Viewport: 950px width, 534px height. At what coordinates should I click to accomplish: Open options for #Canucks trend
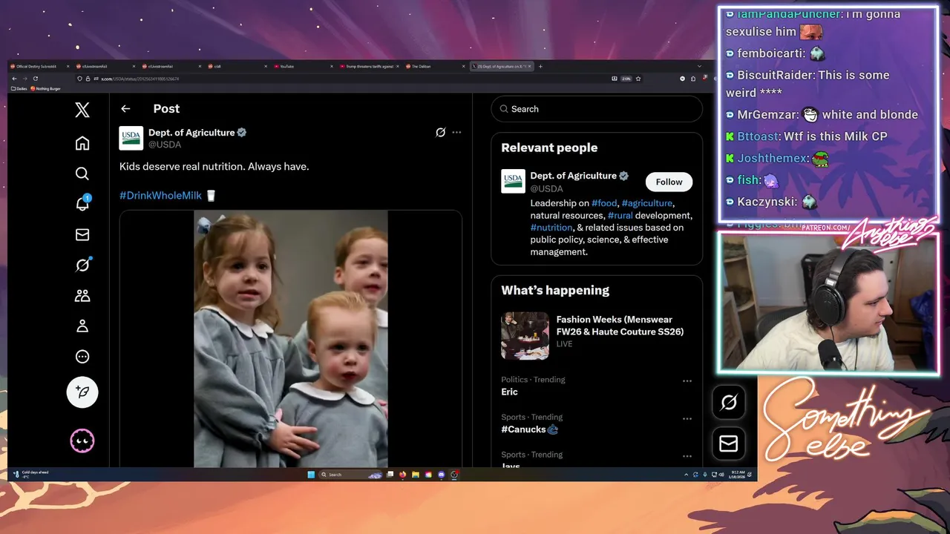[x=687, y=418]
